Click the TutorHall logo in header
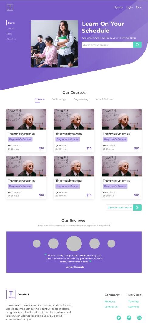Screen dimensions: 148x330 pos(10,7)
